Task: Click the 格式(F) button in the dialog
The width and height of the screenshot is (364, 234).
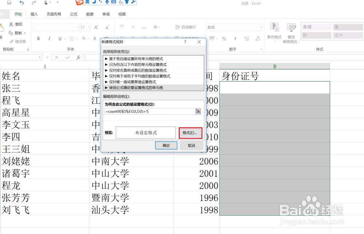Action: (190, 133)
